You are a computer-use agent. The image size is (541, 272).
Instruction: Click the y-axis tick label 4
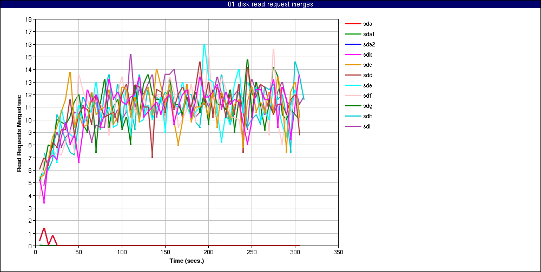click(x=30, y=195)
